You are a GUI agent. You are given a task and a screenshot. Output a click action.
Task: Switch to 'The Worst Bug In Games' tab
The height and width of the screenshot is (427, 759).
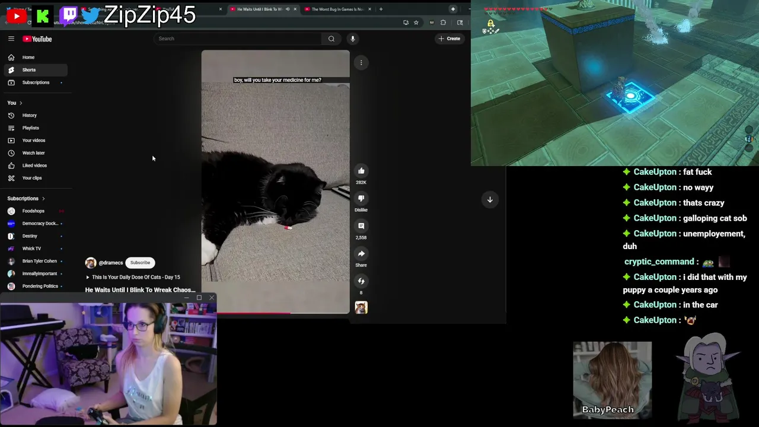pyautogui.click(x=337, y=9)
